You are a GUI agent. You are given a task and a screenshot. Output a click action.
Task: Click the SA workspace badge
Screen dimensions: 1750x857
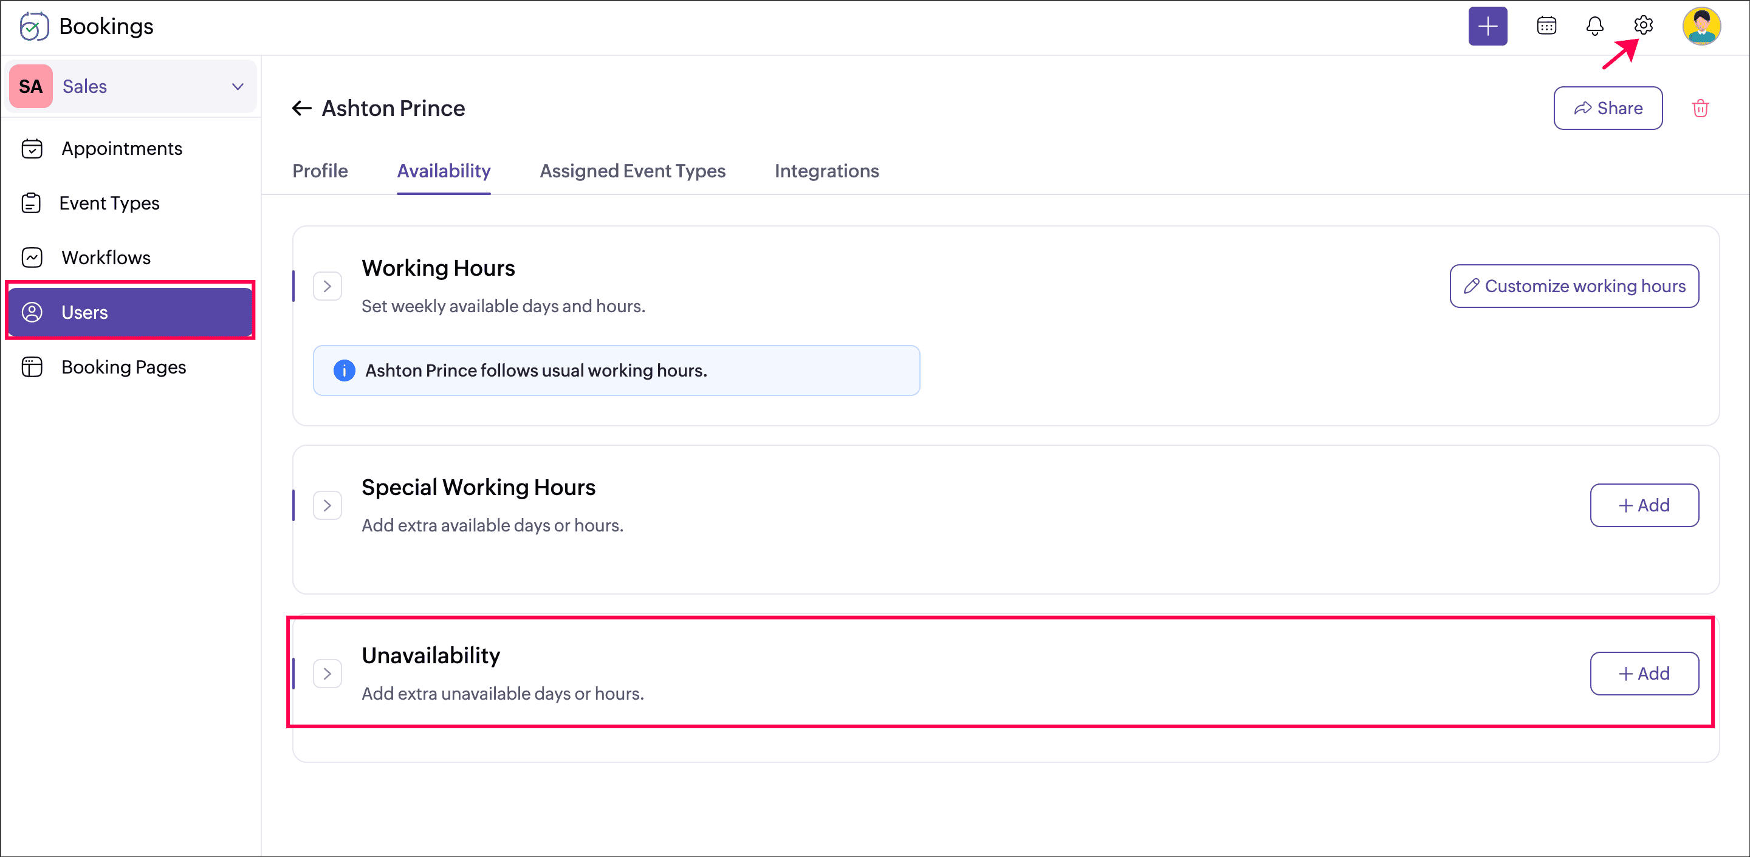tap(30, 86)
